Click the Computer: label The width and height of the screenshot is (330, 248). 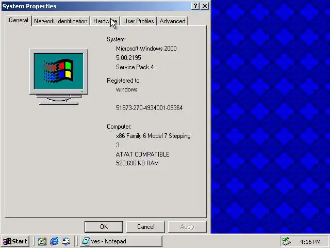pyautogui.click(x=119, y=127)
